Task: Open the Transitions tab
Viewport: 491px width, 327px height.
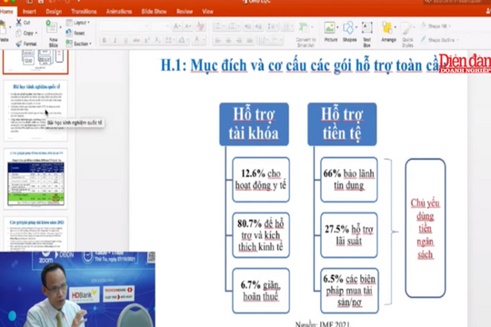Action: coord(84,12)
